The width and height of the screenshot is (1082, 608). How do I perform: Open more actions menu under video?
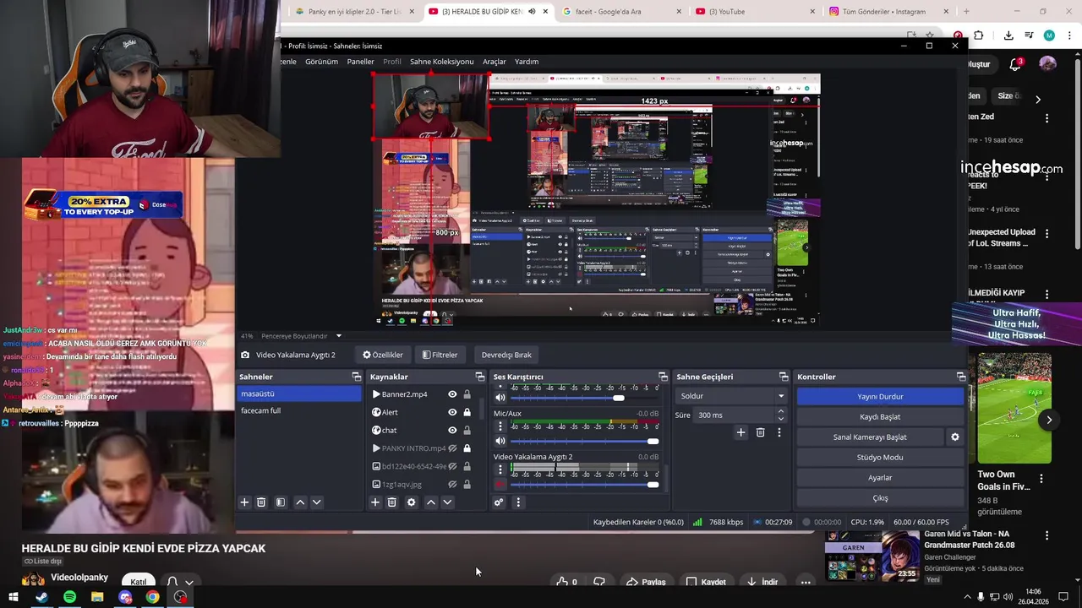806,582
